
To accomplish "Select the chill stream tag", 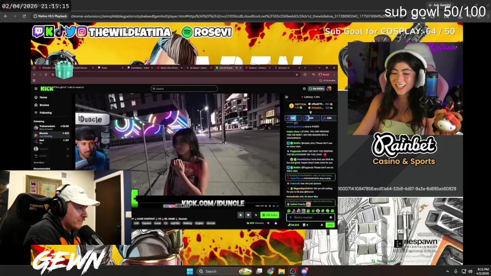I will [136, 223].
